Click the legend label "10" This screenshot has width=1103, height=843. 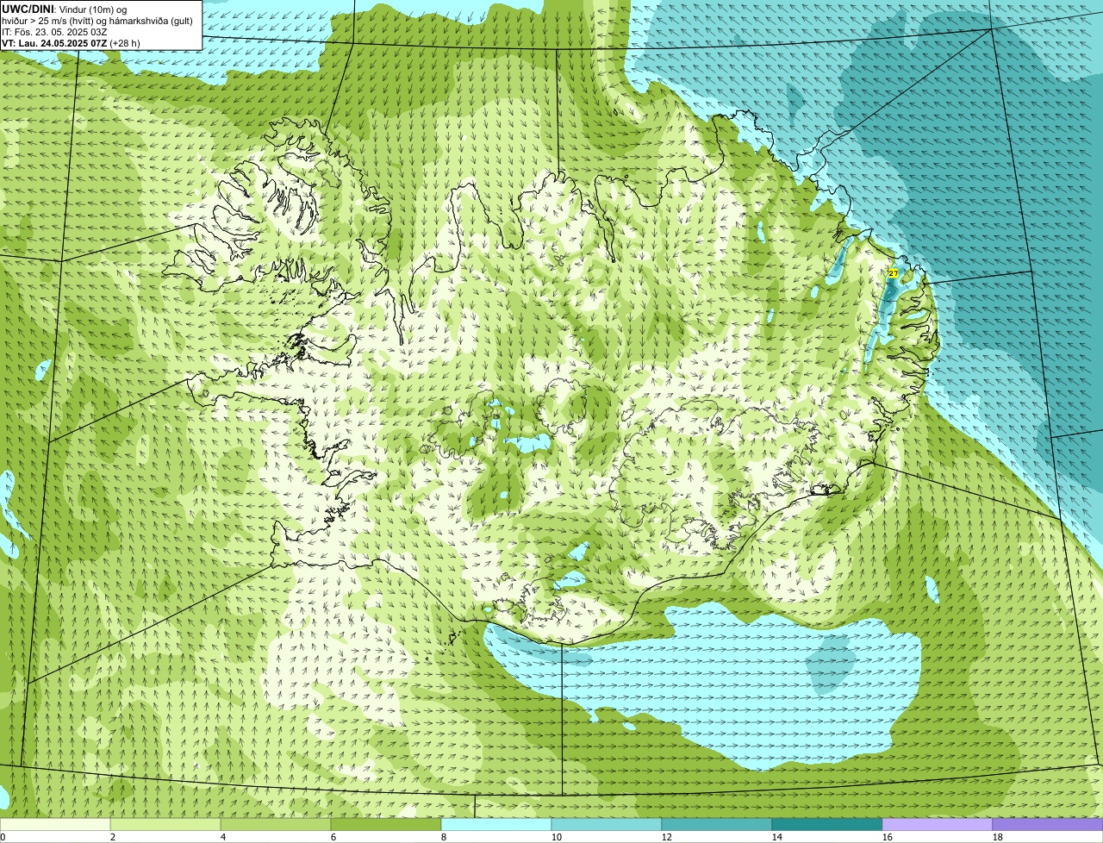[x=557, y=837]
